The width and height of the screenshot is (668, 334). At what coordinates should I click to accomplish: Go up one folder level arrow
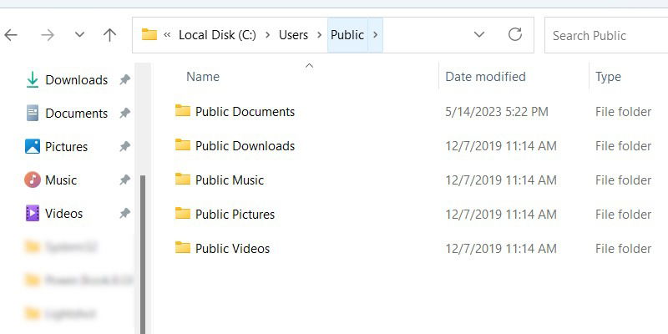(109, 35)
